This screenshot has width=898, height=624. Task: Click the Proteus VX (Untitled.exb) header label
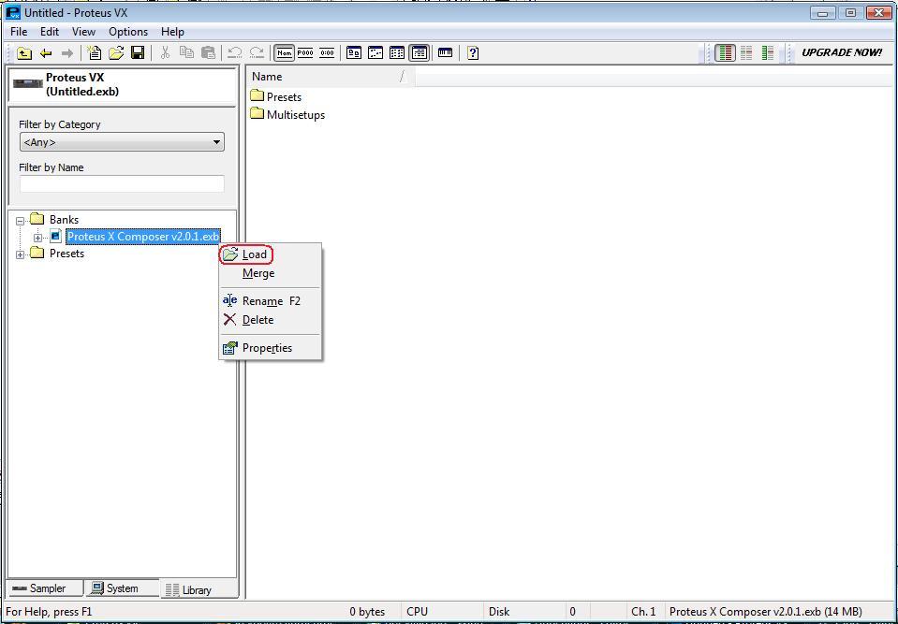tap(82, 84)
